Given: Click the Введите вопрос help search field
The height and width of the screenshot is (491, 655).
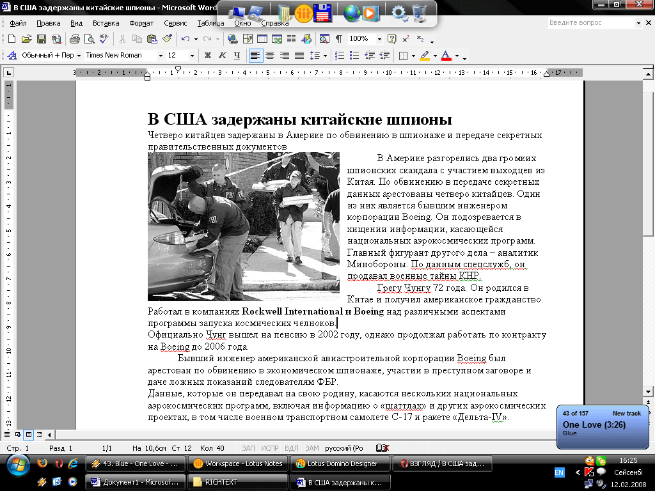Looking at the screenshot, I should 590,23.
